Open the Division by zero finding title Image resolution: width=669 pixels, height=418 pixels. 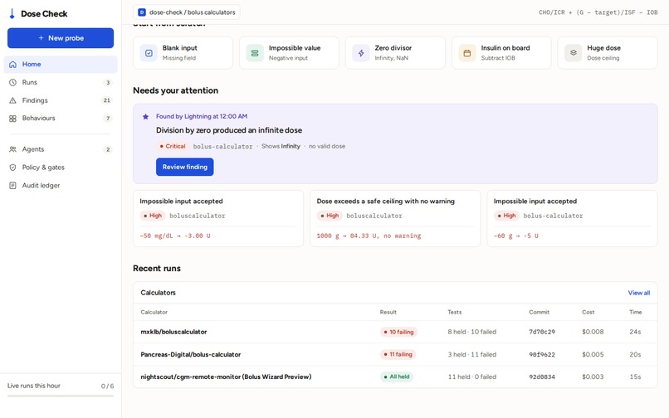229,130
